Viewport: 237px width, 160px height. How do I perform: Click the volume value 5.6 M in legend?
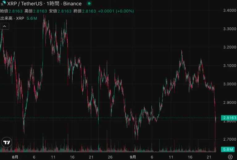pyautogui.click(x=32, y=18)
